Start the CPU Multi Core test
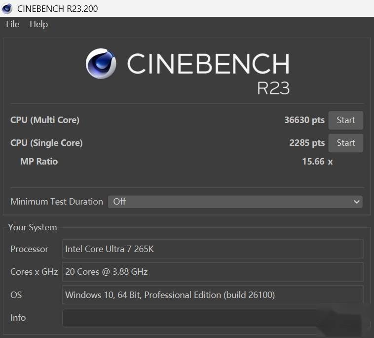This screenshot has height=338, width=374. [x=345, y=120]
